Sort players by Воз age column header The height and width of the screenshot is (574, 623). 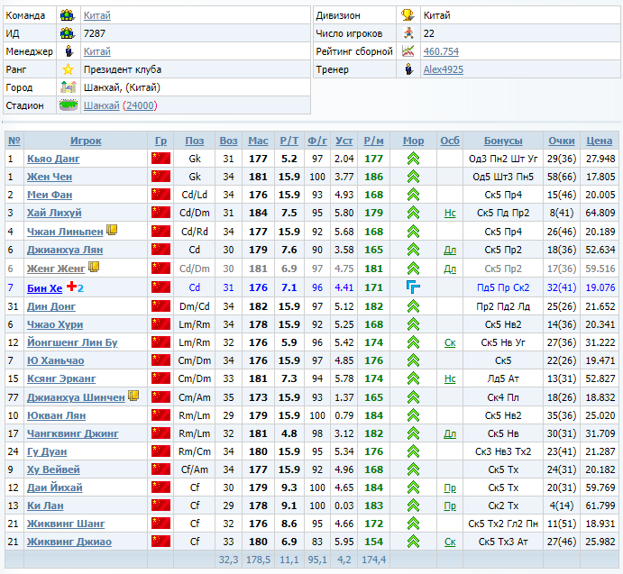click(x=229, y=141)
